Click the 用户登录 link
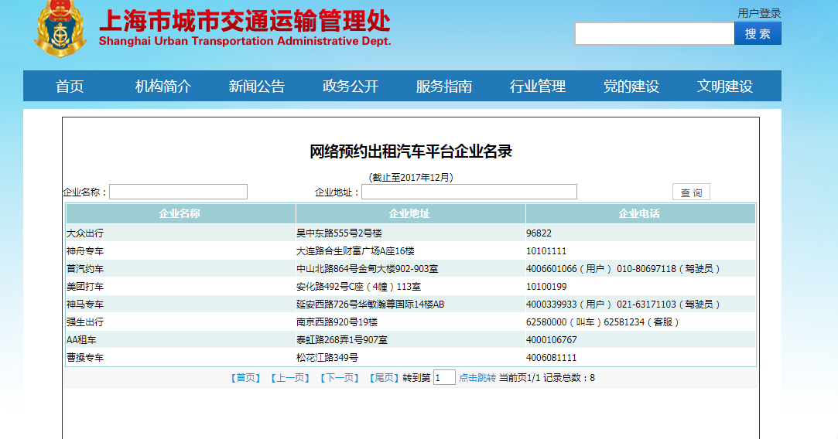Screen dimensions: 838x439 [x=759, y=13]
